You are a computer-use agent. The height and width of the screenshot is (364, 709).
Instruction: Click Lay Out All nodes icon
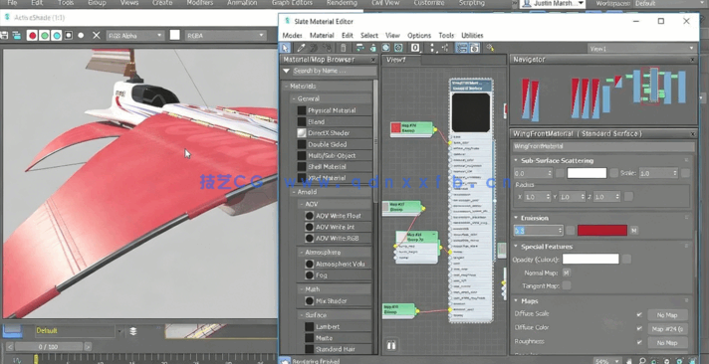433,48
